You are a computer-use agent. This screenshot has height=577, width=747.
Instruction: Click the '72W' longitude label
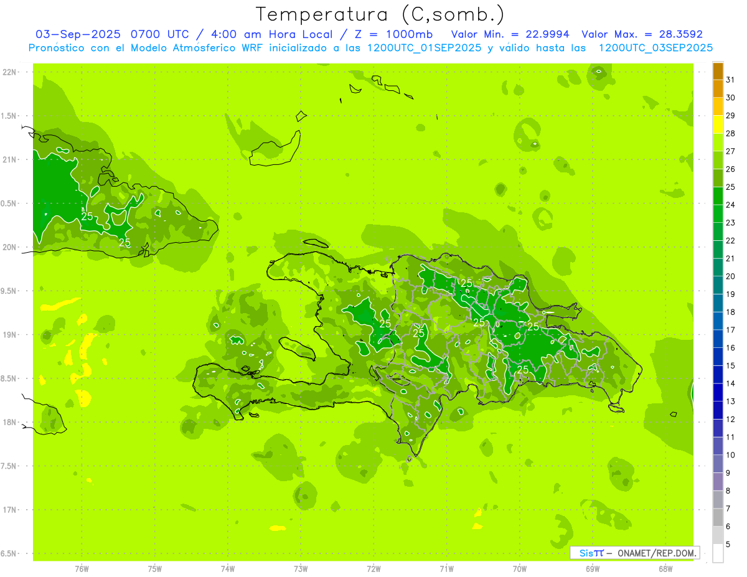374,569
